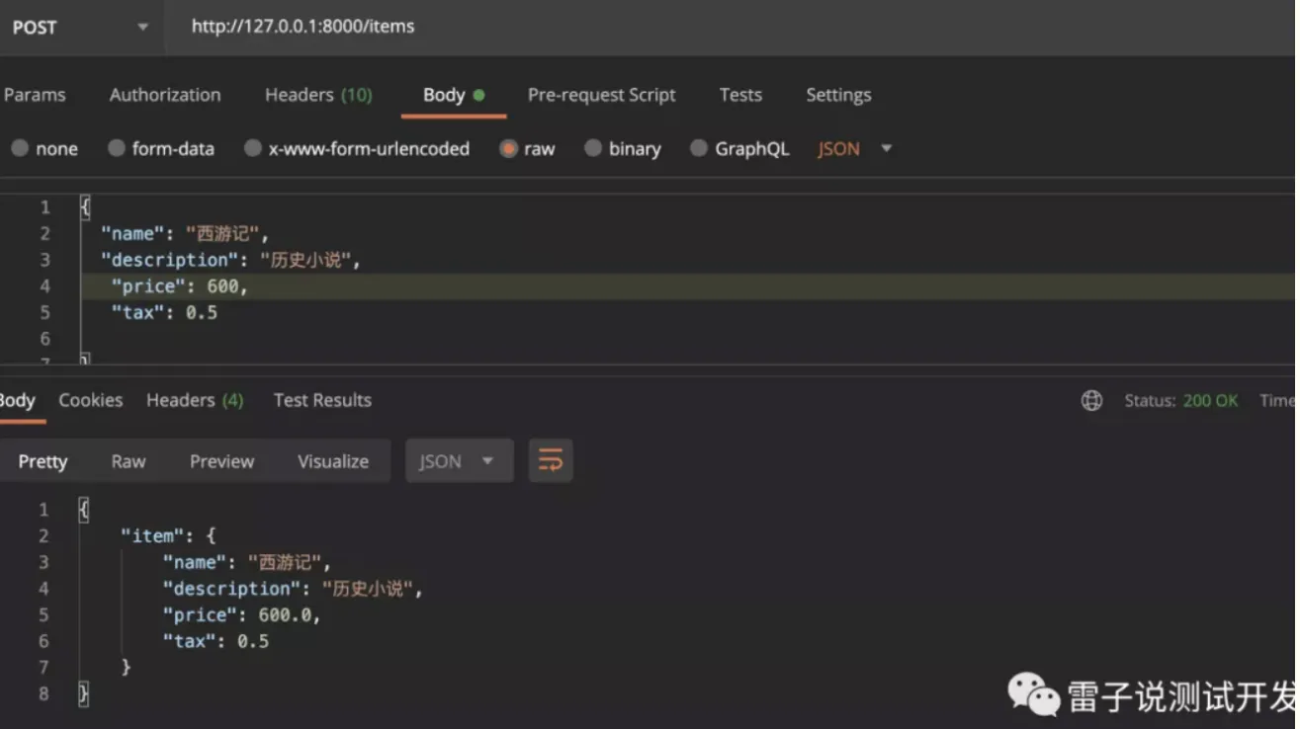1300x729 pixels.
Task: Open the response Cookies tab
Action: [x=91, y=400]
